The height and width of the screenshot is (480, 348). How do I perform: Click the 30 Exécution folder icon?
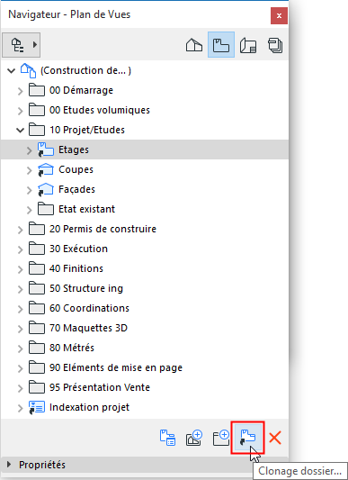(x=37, y=249)
